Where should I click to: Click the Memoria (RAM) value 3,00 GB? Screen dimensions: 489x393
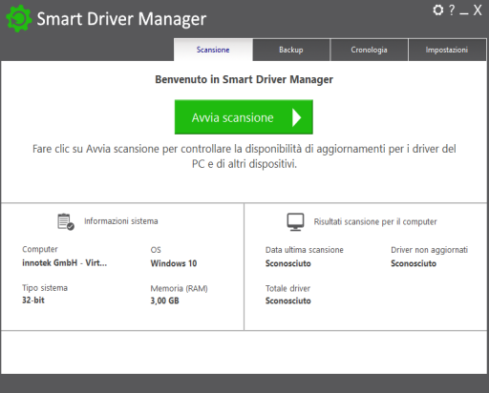pos(165,300)
